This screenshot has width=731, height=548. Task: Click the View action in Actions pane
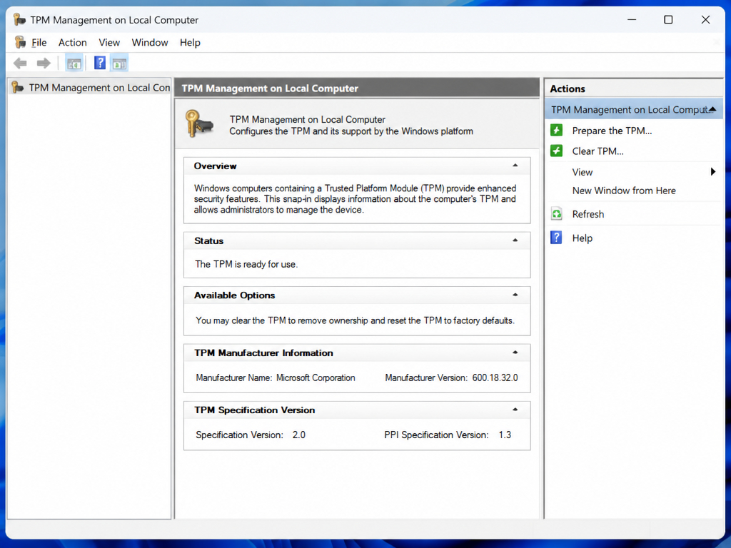pyautogui.click(x=583, y=172)
